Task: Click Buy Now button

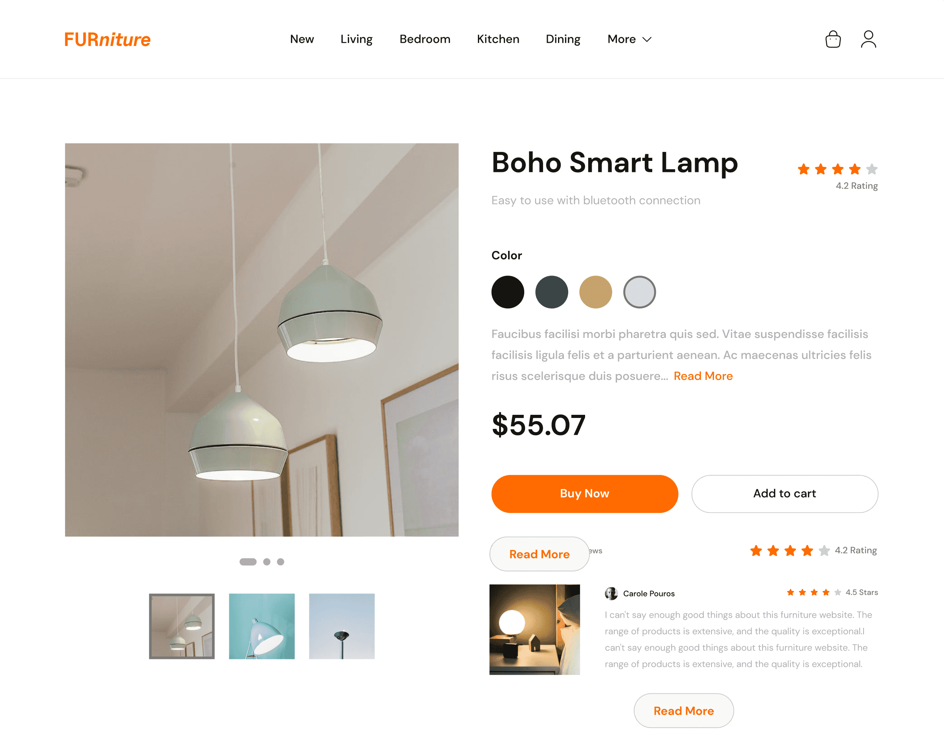Action: pos(585,493)
